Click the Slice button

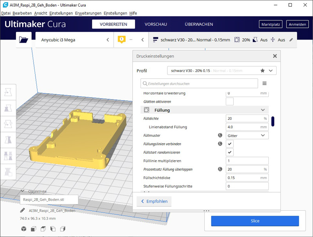pos(255,221)
